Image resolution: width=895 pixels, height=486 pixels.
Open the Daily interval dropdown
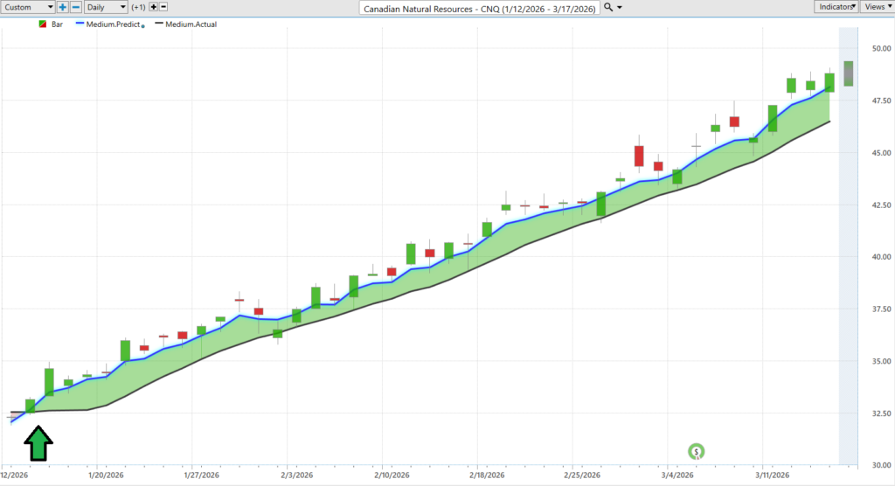106,7
